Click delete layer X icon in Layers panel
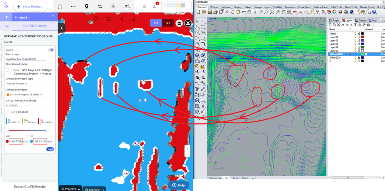Screen dimensions: 385x191 coord(339,25)
